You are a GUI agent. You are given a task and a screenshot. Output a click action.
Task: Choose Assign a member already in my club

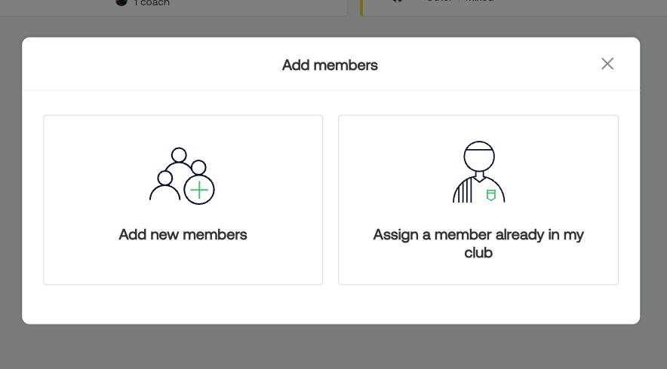click(478, 200)
